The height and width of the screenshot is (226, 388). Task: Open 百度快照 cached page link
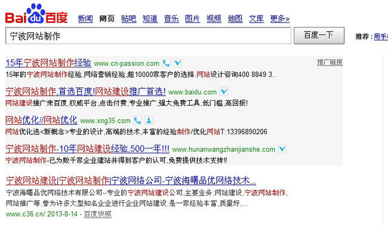98,214
